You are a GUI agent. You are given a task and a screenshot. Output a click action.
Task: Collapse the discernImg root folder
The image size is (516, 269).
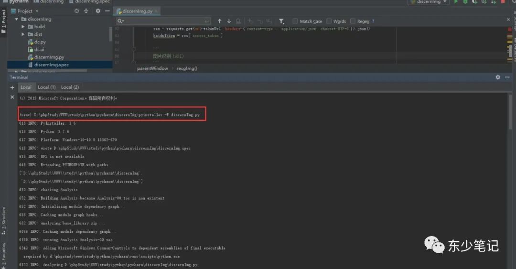tap(16, 19)
